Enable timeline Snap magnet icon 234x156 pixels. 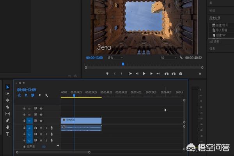click(x=26, y=95)
